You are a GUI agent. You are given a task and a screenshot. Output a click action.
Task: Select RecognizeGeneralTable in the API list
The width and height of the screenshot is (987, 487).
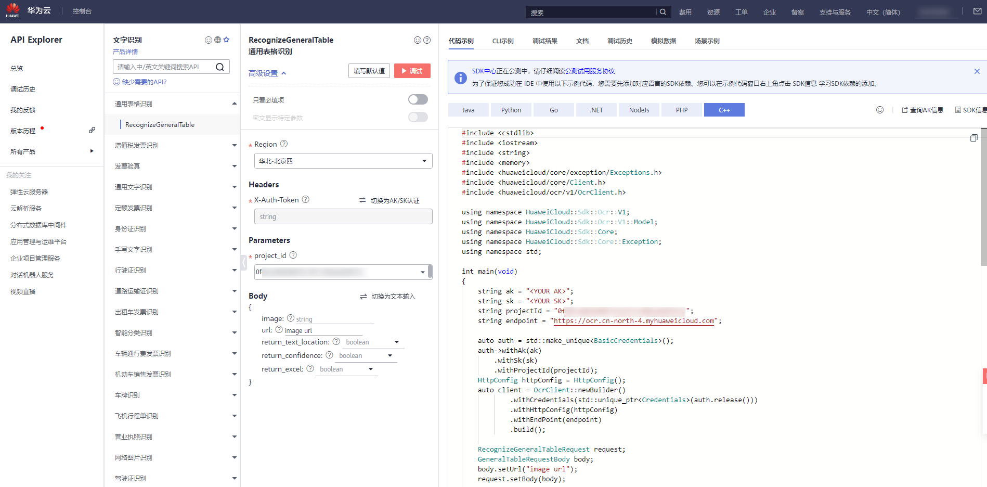160,124
